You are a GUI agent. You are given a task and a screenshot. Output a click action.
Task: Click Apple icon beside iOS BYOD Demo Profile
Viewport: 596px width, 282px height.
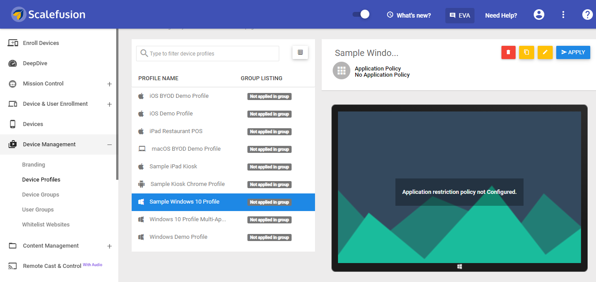click(x=141, y=96)
